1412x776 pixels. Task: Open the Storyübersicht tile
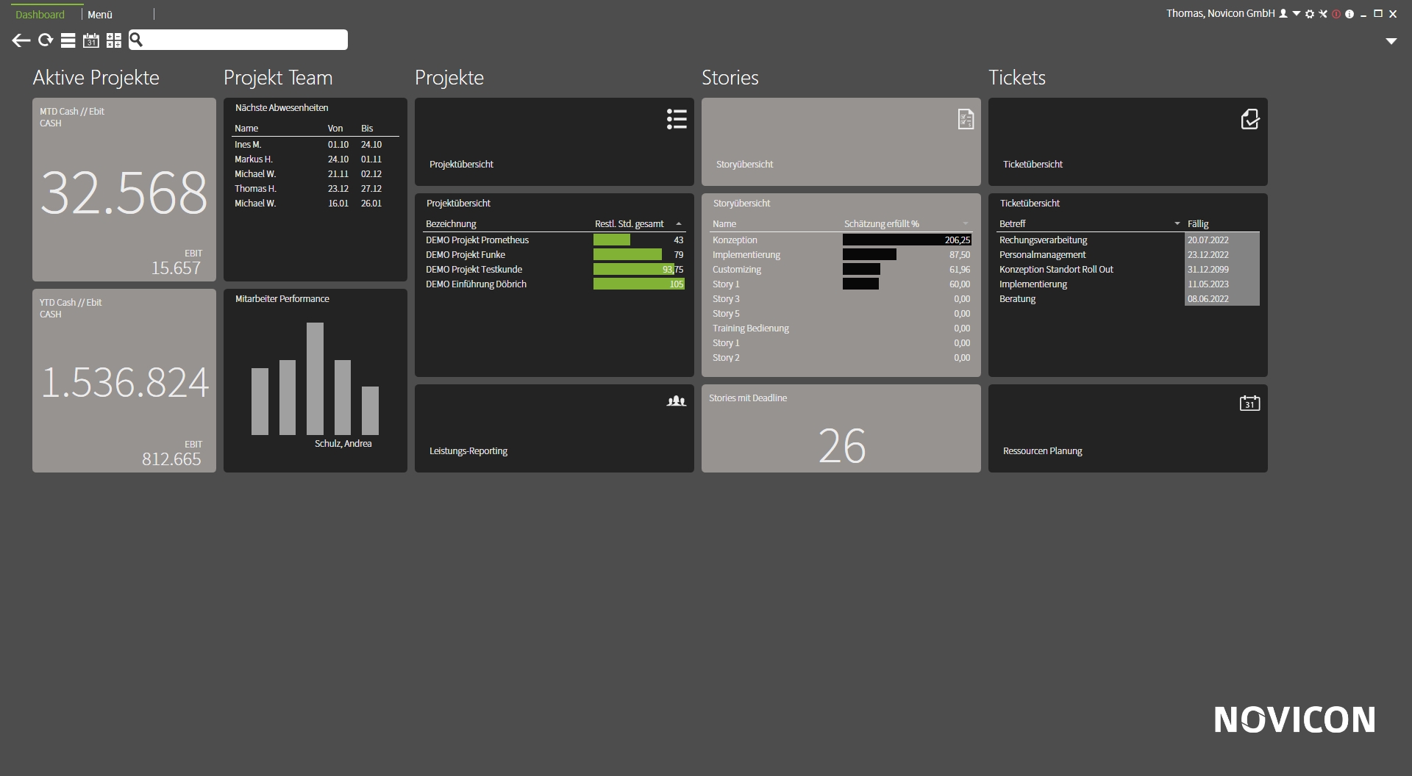click(841, 142)
